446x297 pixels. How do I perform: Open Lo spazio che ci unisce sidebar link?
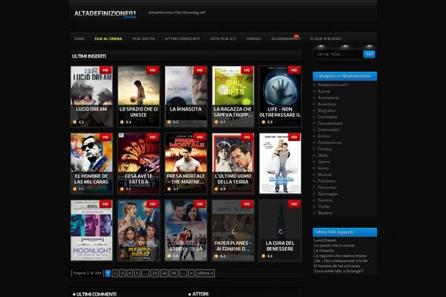click(334, 245)
